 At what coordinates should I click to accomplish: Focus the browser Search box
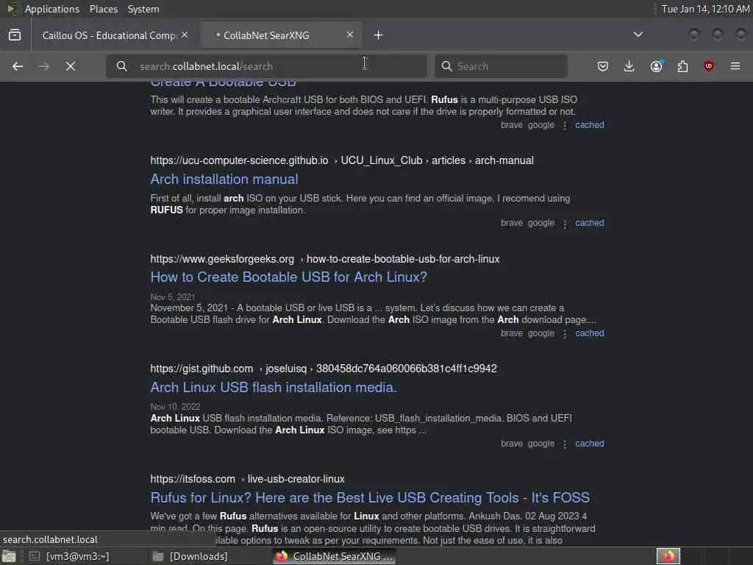coord(501,66)
